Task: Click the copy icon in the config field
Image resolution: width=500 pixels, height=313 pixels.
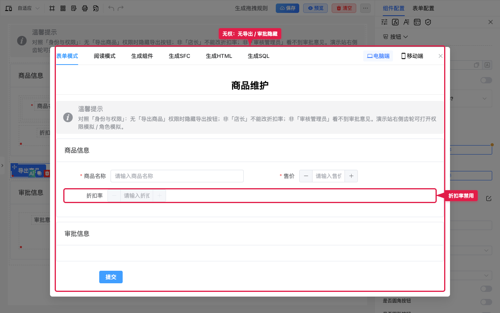Action: [477, 65]
